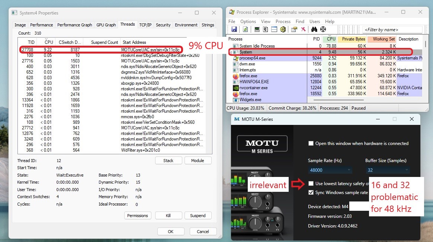This screenshot has height=242, width=433.
Task: Switch to the TCP/IP tab
Action: 145,25
